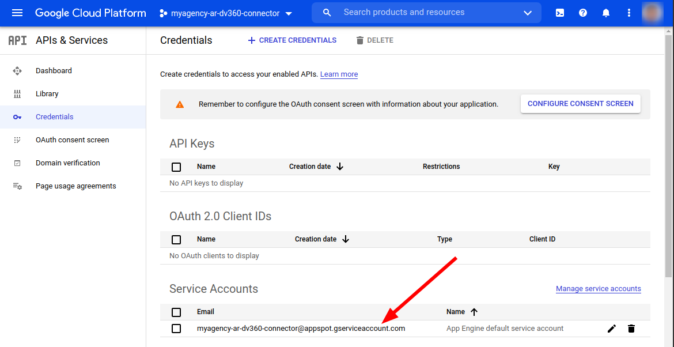Click the Page usage agreements icon
Viewport: 674px width, 347px height.
click(17, 186)
